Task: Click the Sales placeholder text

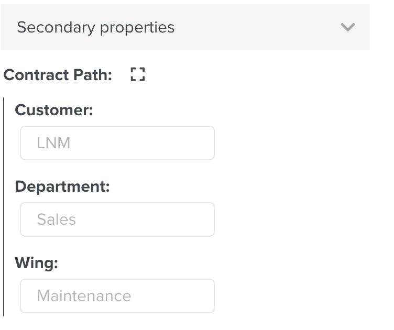Action: click(57, 219)
